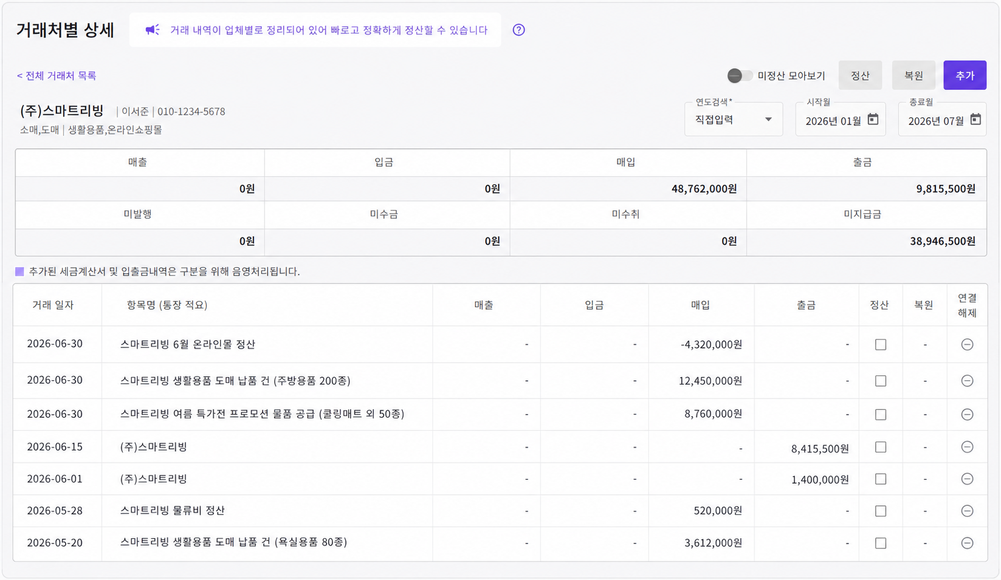Check 정산 box for 8,415,500원 출금 row
The width and height of the screenshot is (1001, 580).
(x=880, y=447)
